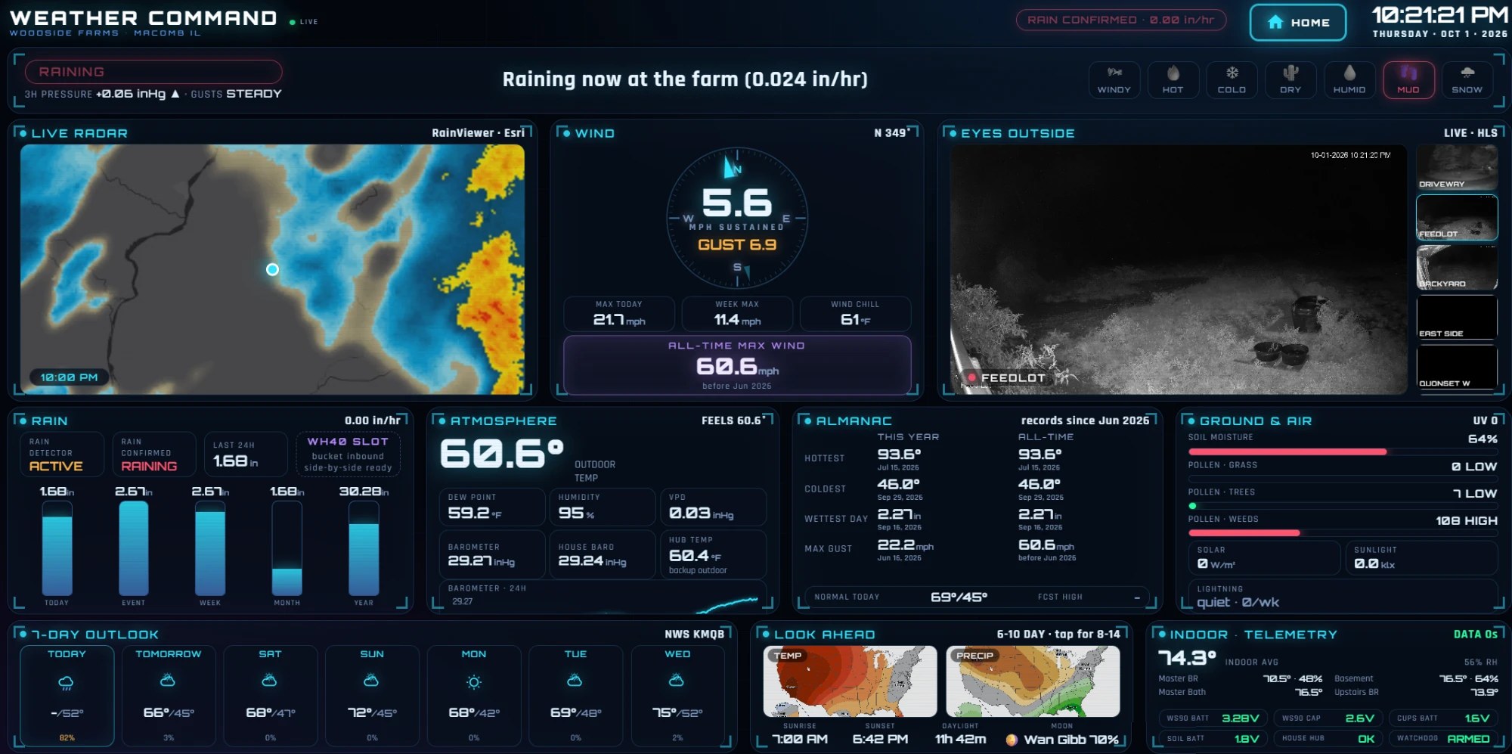Click Monday's sunny forecast icon
The width and height of the screenshot is (1512, 754).
pos(474,682)
